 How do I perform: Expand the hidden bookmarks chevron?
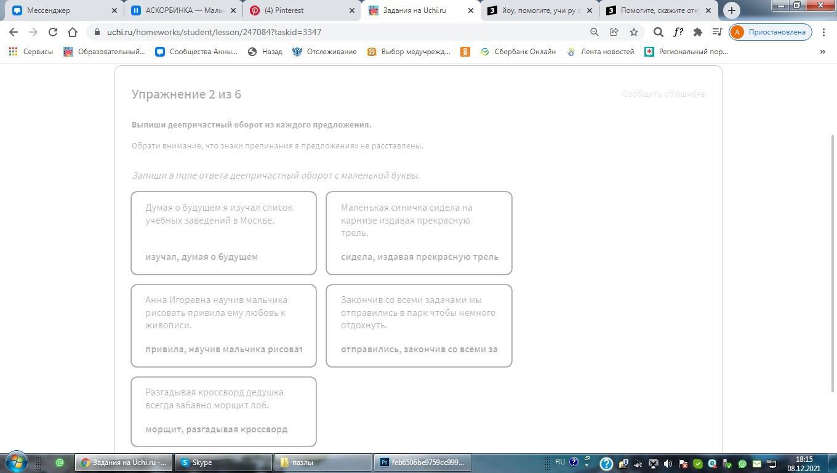coord(822,52)
